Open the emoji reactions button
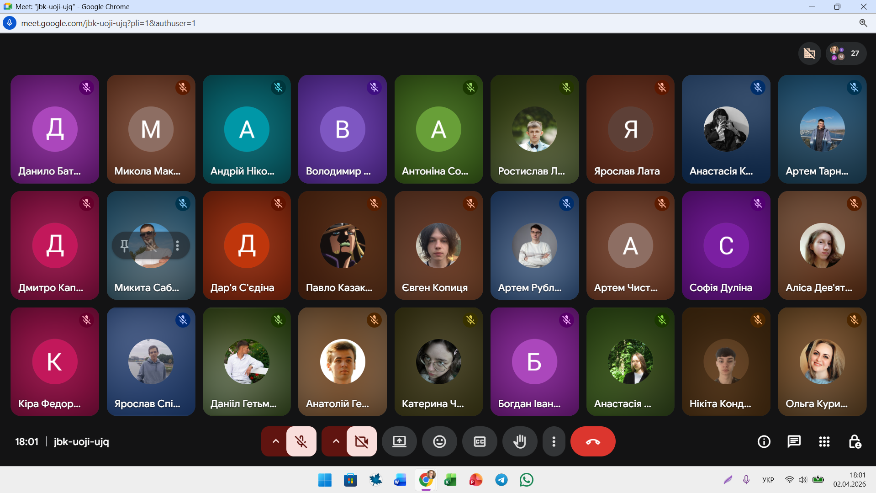876x493 pixels. point(439,441)
